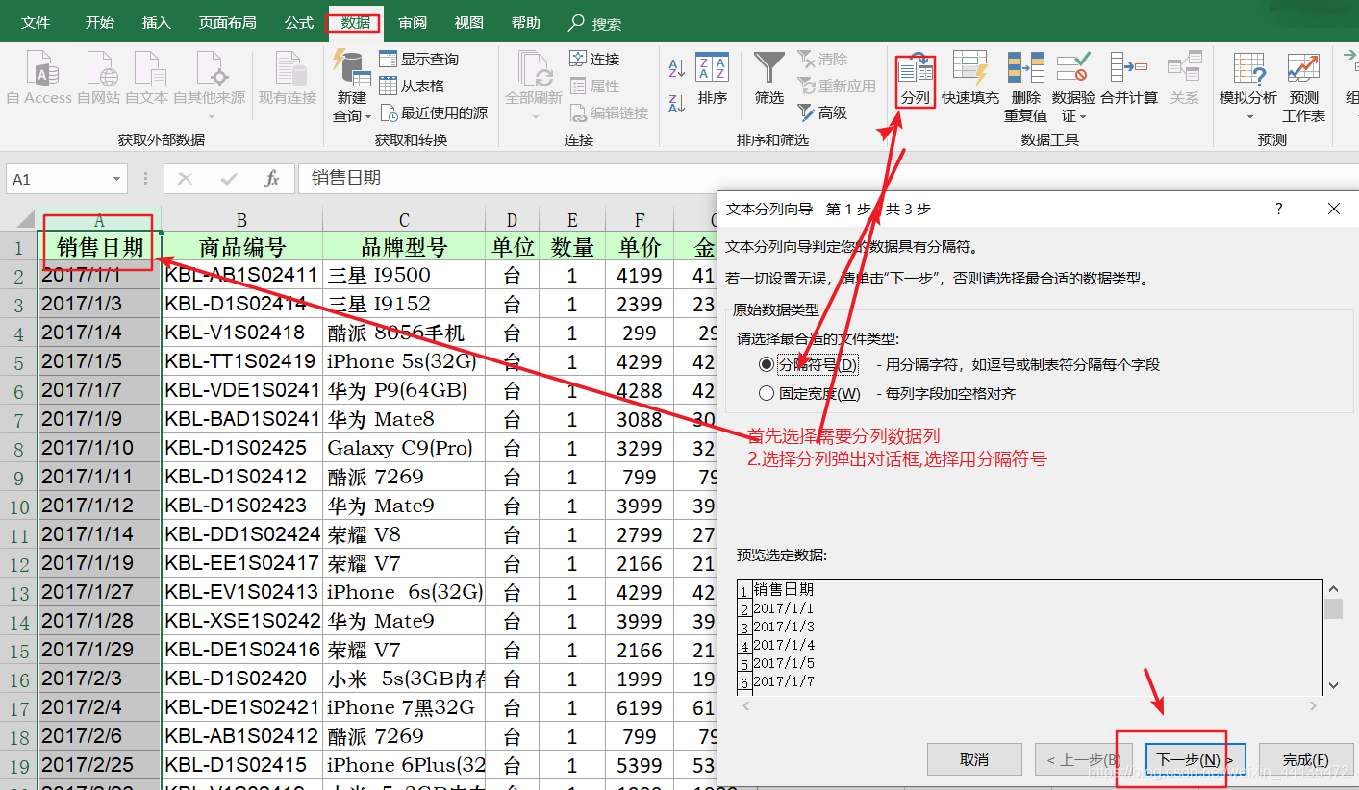The height and width of the screenshot is (790, 1359).
Task: Open the 数据验证 dropdown
Action: [x=1073, y=86]
